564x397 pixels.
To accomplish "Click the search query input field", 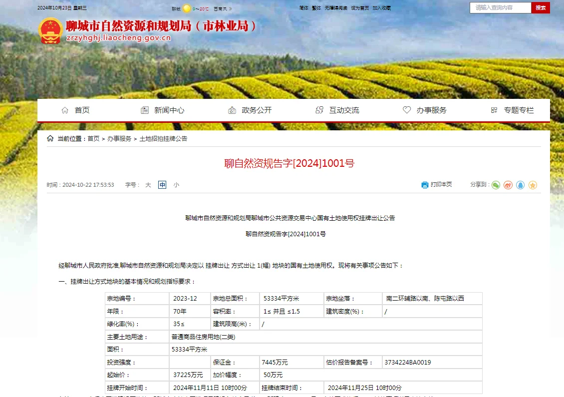I will 500,7.
